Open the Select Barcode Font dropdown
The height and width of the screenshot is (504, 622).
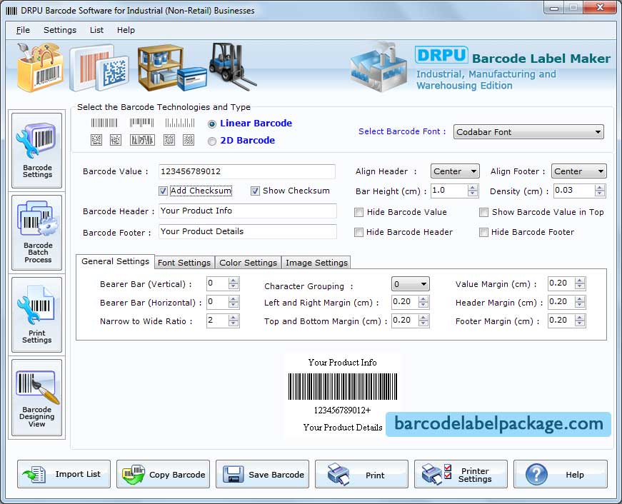pos(528,132)
